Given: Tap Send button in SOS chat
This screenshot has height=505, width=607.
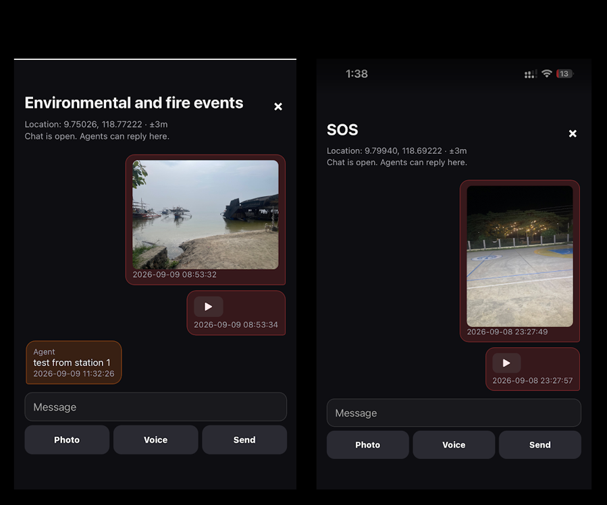Looking at the screenshot, I should pyautogui.click(x=539, y=445).
